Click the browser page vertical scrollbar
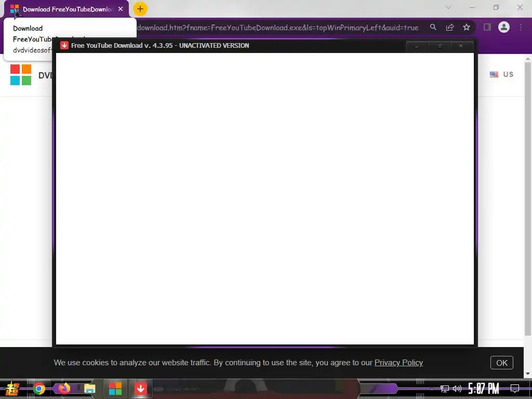The width and height of the screenshot is (532, 399). pos(528,198)
